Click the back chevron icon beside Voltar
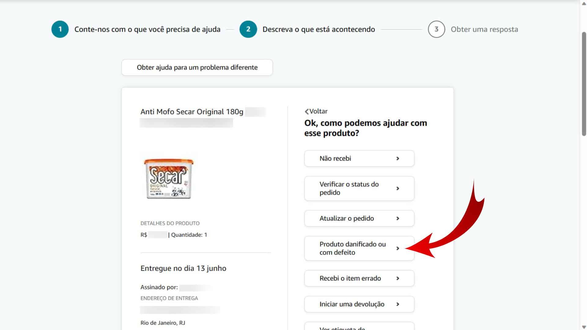 pyautogui.click(x=307, y=112)
